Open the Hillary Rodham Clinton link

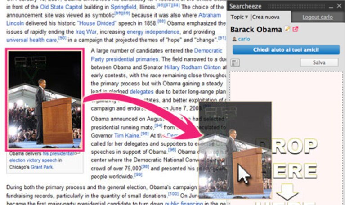click(x=193, y=67)
